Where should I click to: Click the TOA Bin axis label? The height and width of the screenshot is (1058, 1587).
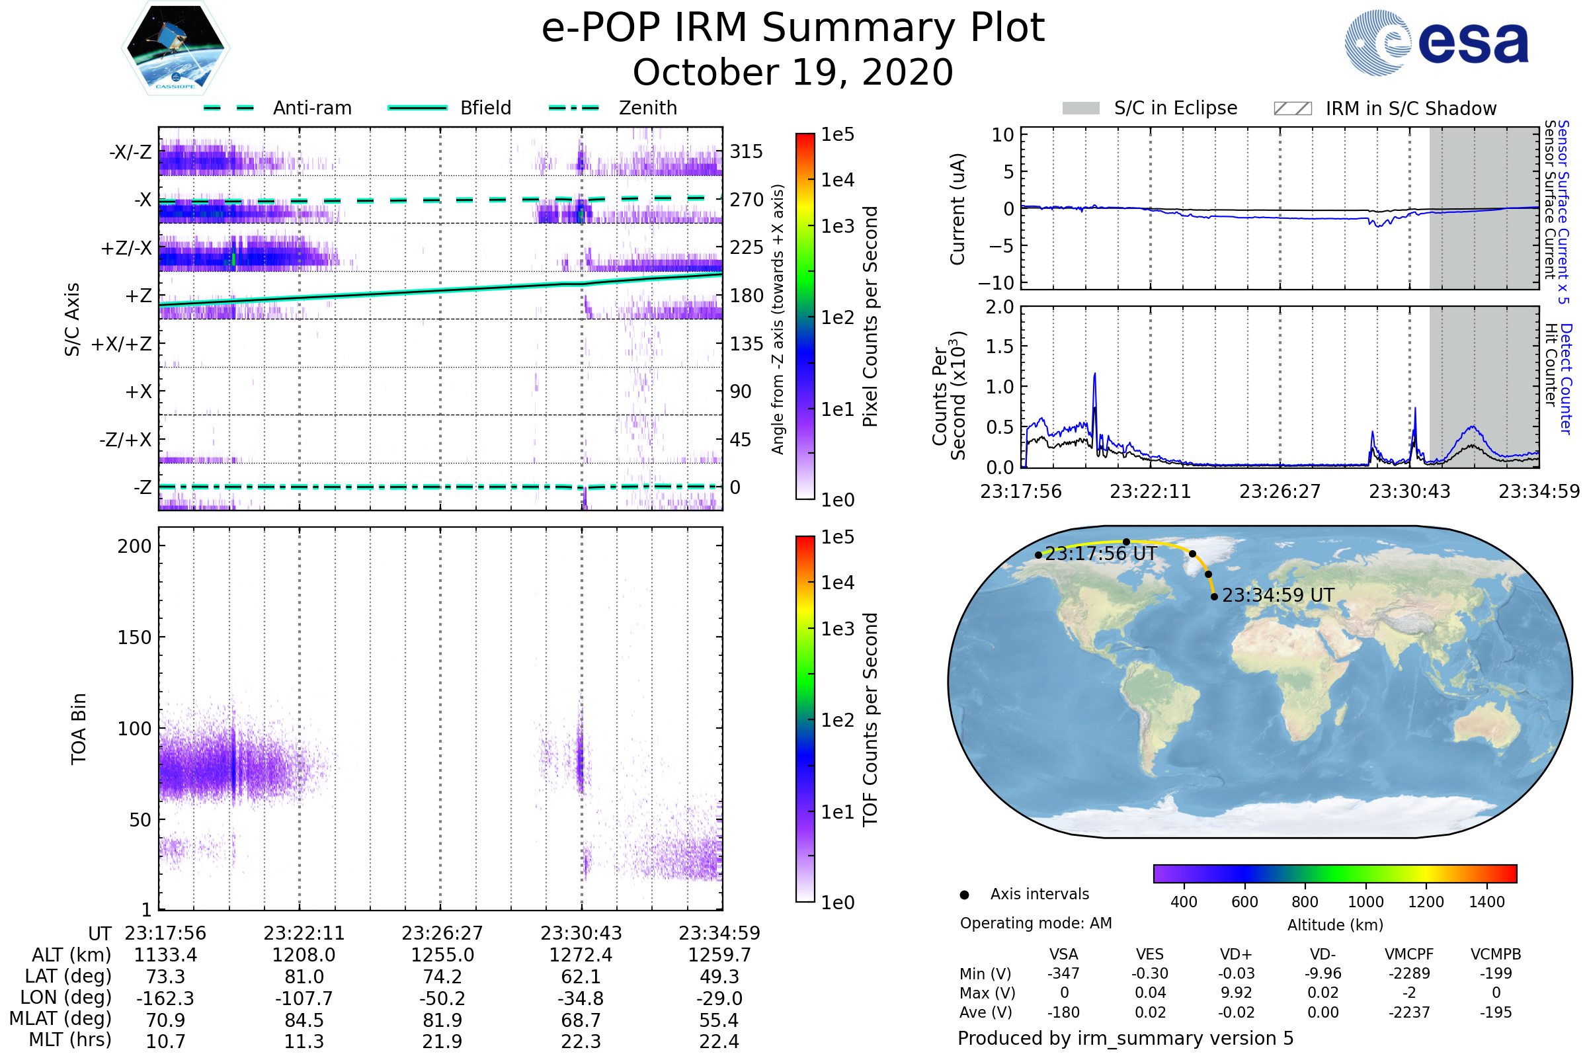pyautogui.click(x=78, y=729)
